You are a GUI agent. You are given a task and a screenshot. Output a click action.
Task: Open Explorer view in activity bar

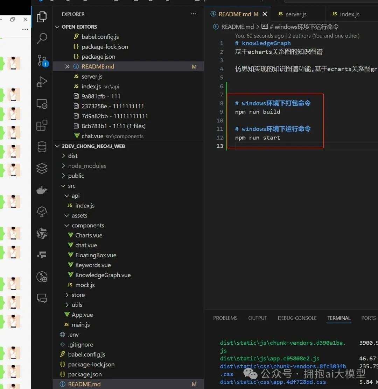[42, 16]
